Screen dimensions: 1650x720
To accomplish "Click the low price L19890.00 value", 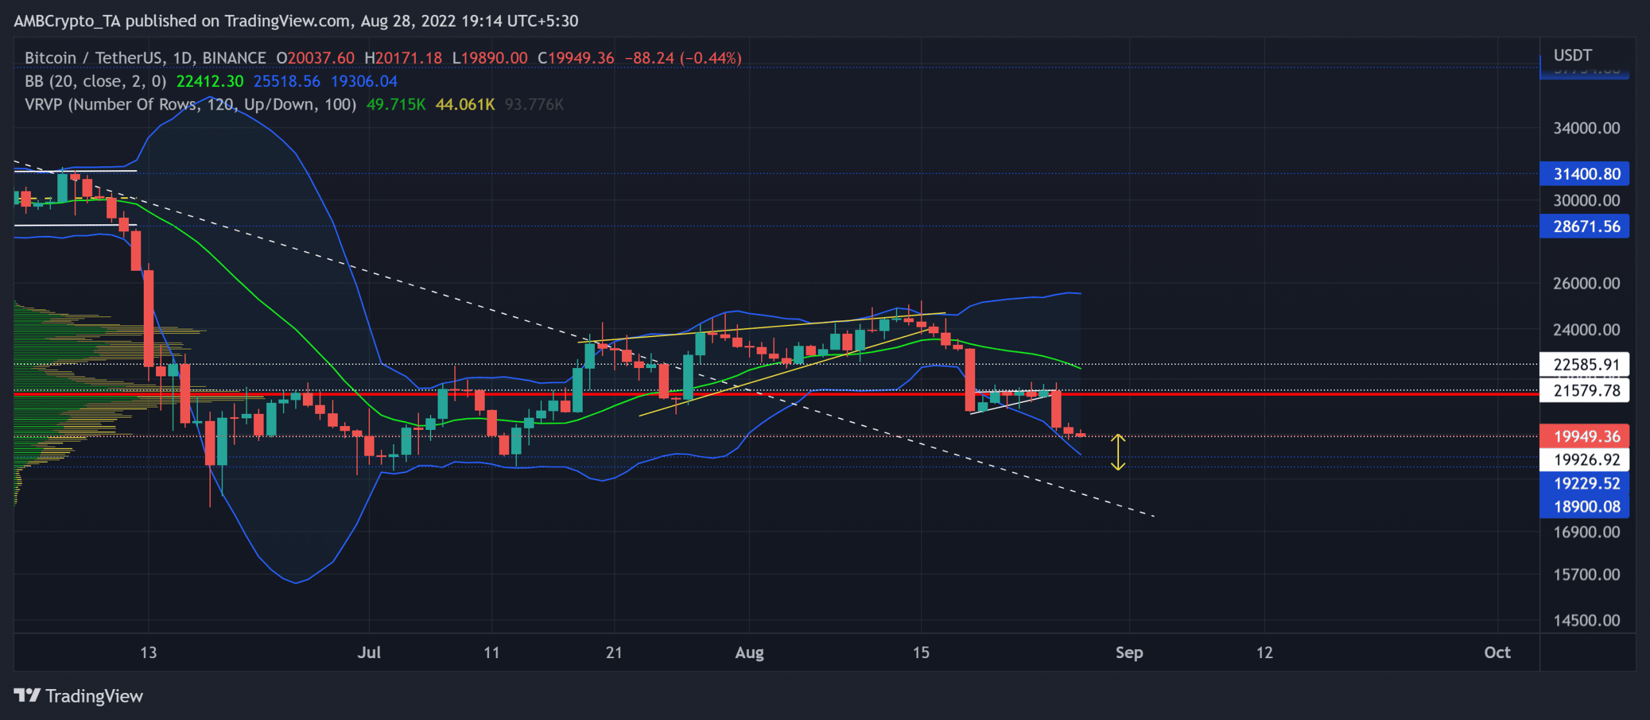I will click(490, 58).
